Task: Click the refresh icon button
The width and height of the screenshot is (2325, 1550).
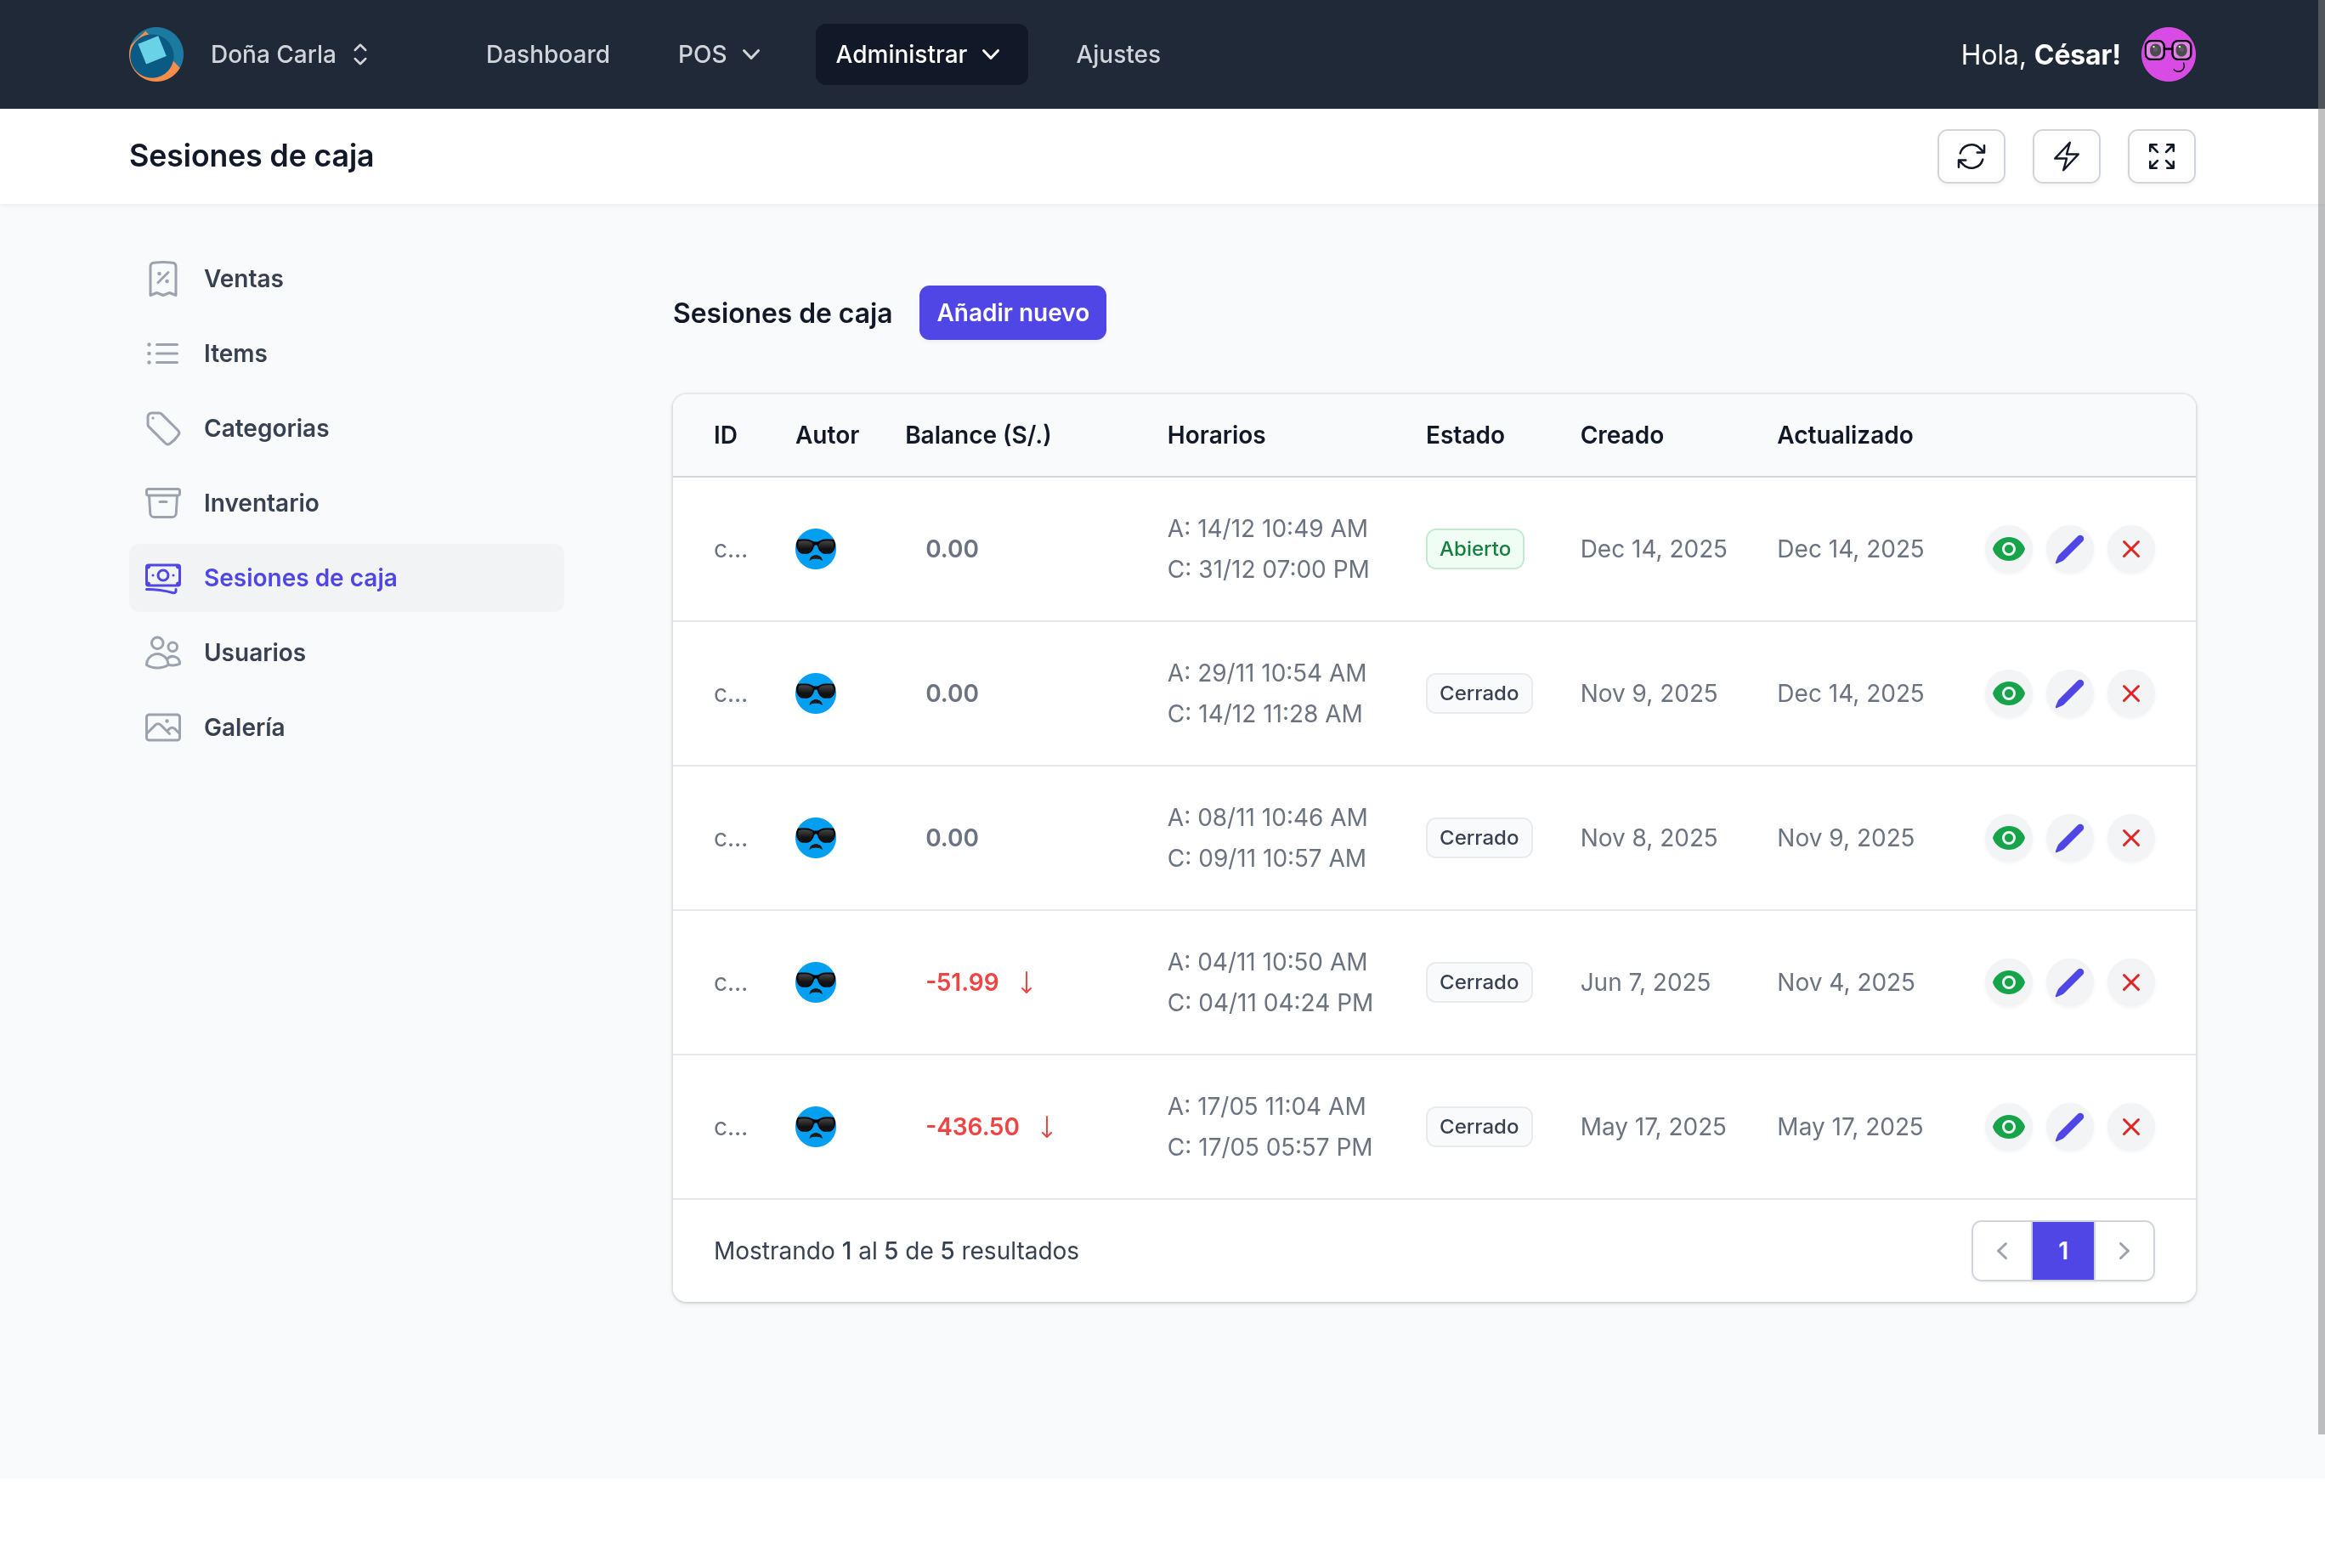Action: point(1971,156)
